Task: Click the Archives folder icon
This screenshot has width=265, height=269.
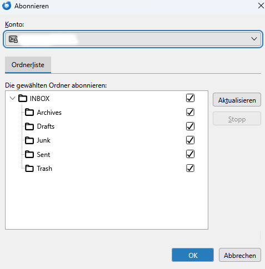Action: (29, 112)
